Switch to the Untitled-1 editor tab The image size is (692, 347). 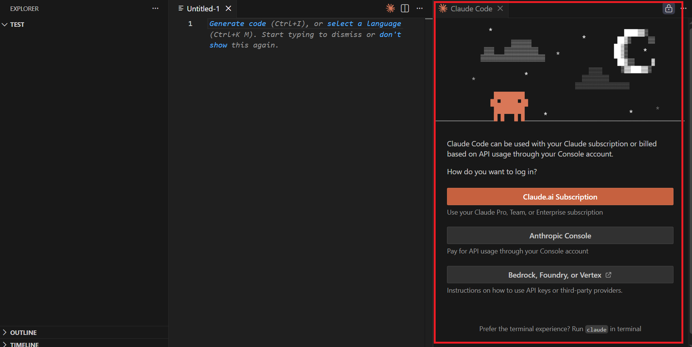pos(203,9)
